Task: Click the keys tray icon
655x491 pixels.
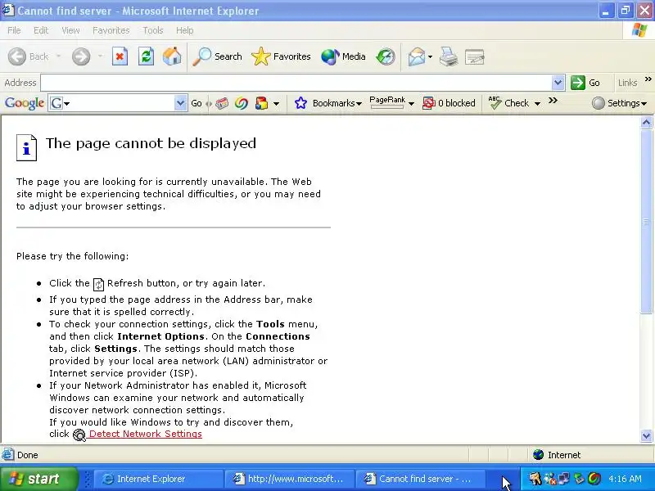Action: pyautogui.click(x=535, y=479)
